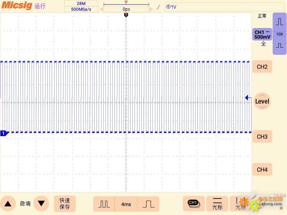Tap the left arrow beside 0ps

point(101,9)
